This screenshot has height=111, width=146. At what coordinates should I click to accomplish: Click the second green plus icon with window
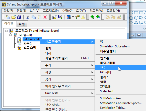point(98,17)
